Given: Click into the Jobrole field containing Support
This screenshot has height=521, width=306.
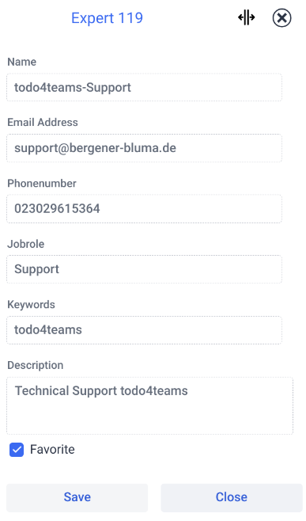Looking at the screenshot, I should point(145,269).
